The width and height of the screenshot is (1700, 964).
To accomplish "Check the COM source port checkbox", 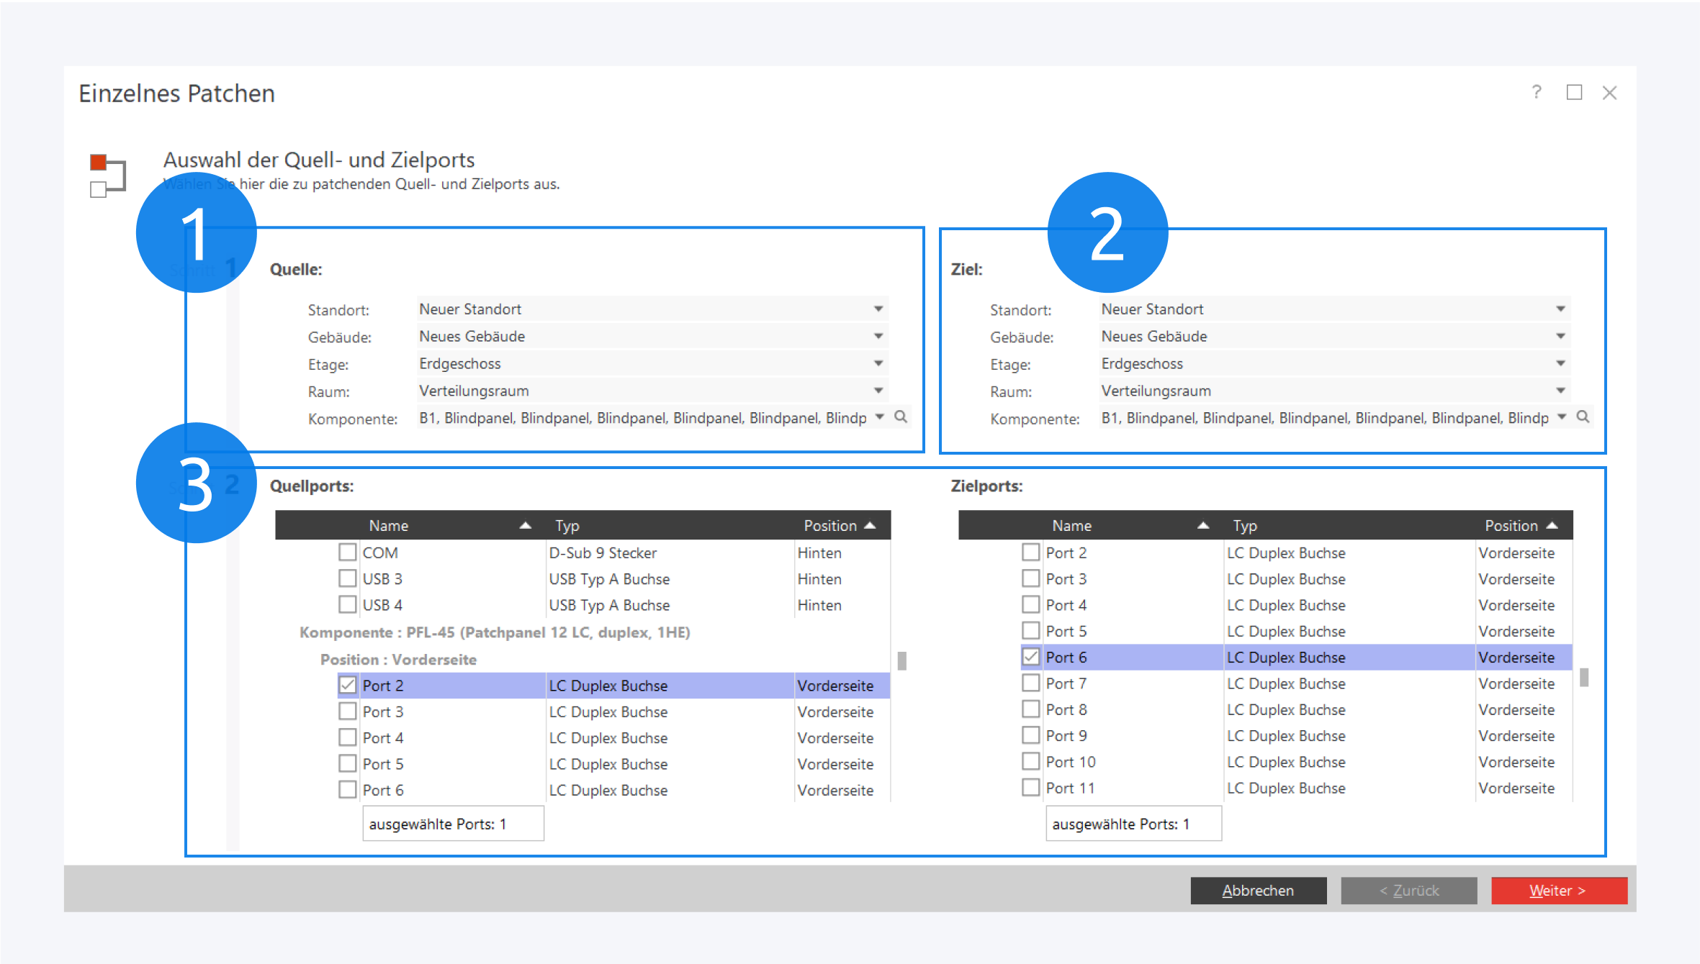I will click(x=348, y=553).
